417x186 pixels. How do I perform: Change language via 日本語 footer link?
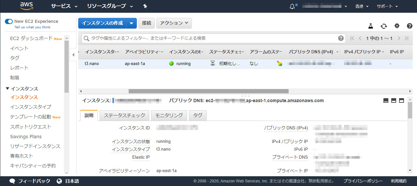tap(72, 181)
